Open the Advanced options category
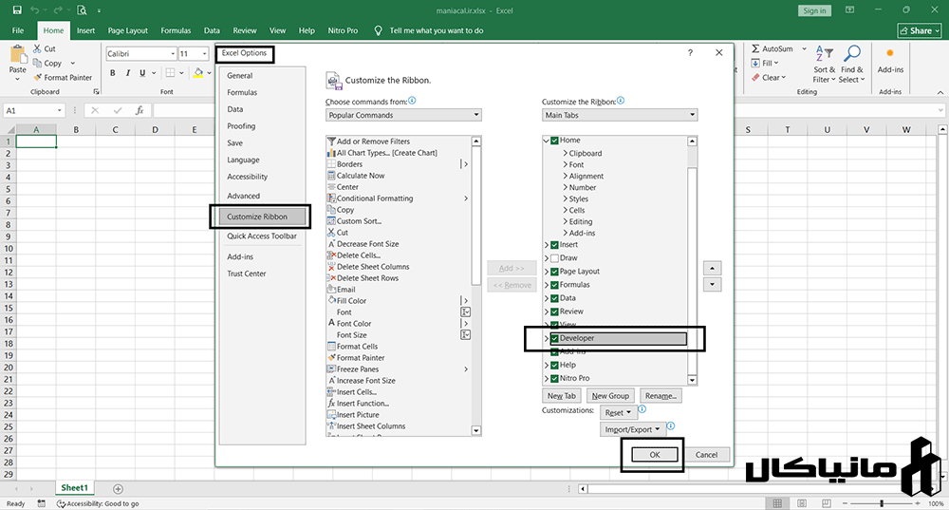The image size is (949, 510). (243, 196)
